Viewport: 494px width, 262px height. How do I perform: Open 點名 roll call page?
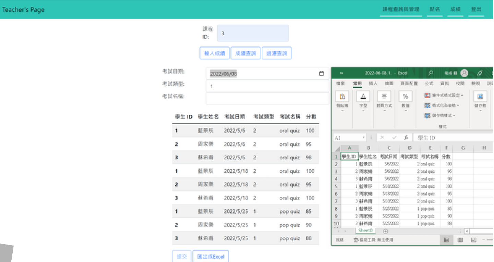(x=435, y=10)
